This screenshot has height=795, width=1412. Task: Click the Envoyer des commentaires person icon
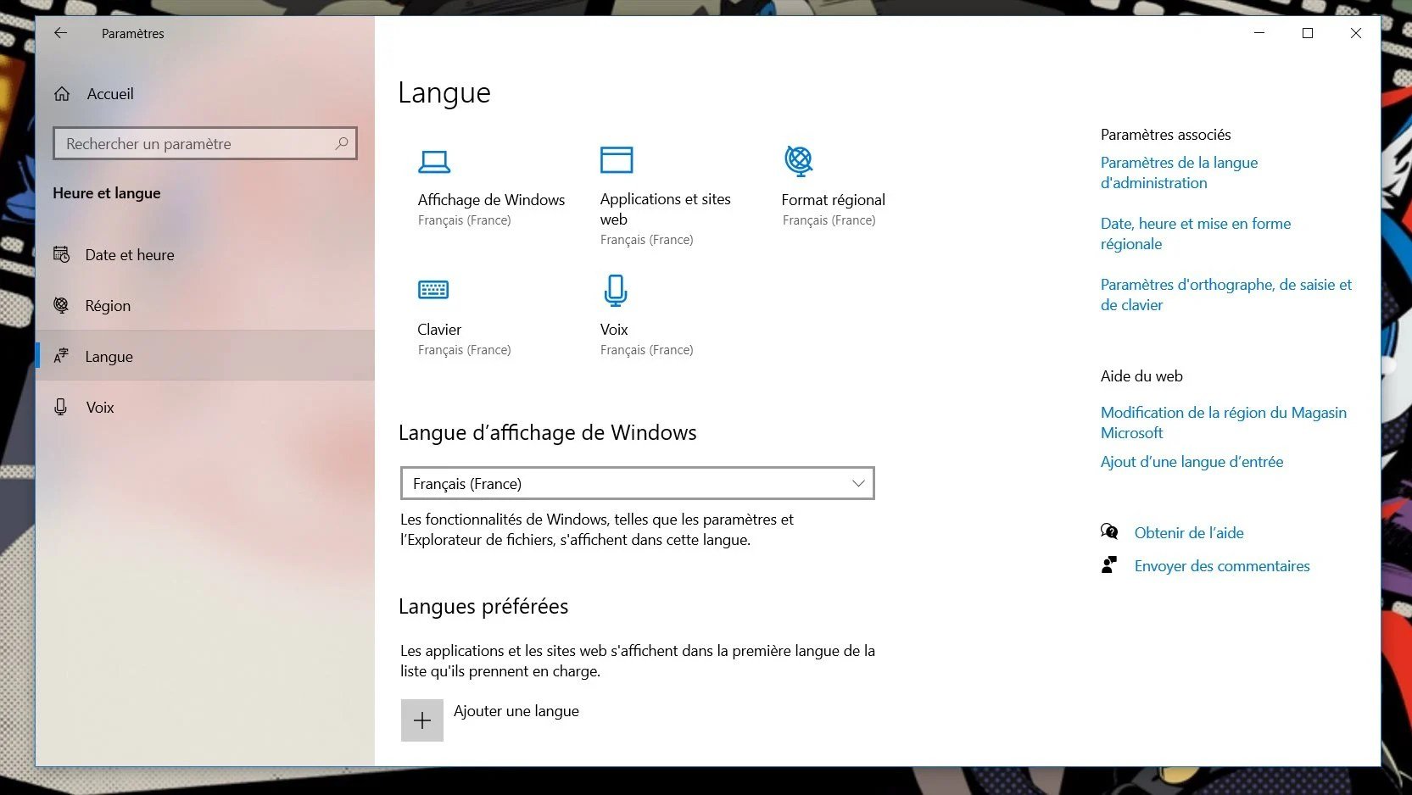(x=1109, y=565)
